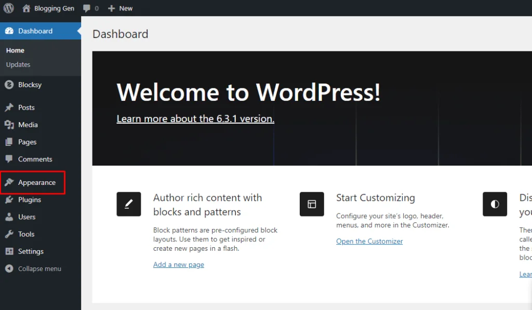Open the Dashboard menu item
This screenshot has height=310, width=532.
coord(41,31)
